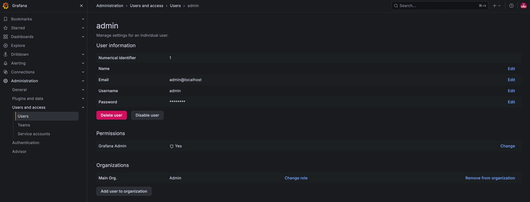Image resolution: width=530 pixels, height=202 pixels.
Task: Click Add user to organization button
Action: [124, 191]
